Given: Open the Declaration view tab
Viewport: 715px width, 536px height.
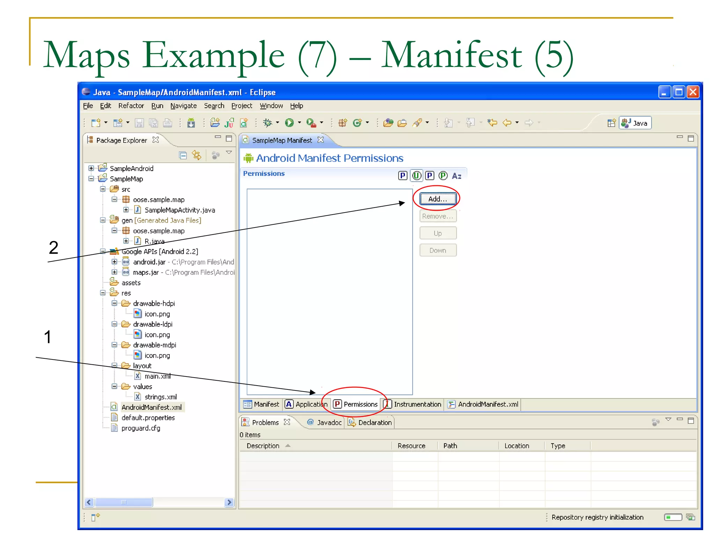Looking at the screenshot, I should tap(370, 422).
